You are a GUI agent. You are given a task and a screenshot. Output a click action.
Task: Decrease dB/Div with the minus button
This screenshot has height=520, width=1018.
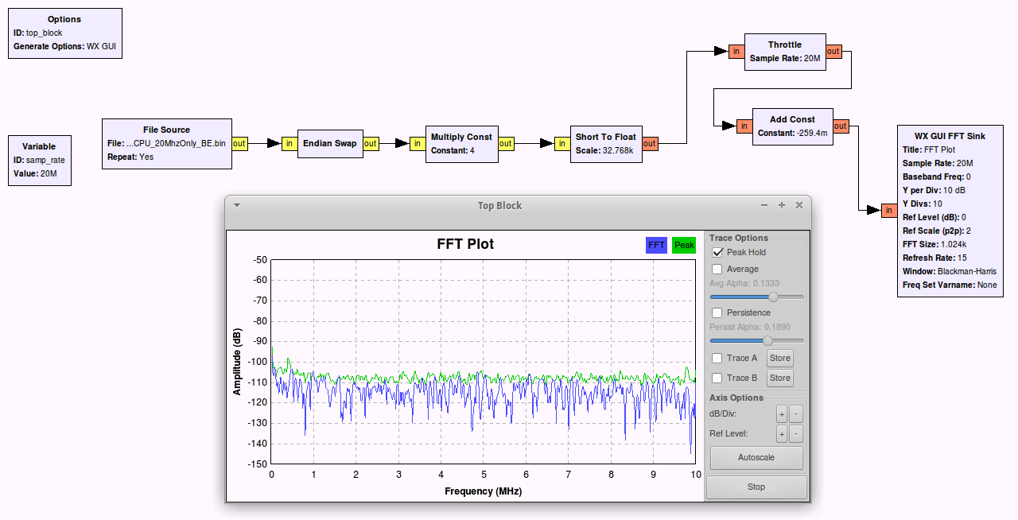click(796, 414)
